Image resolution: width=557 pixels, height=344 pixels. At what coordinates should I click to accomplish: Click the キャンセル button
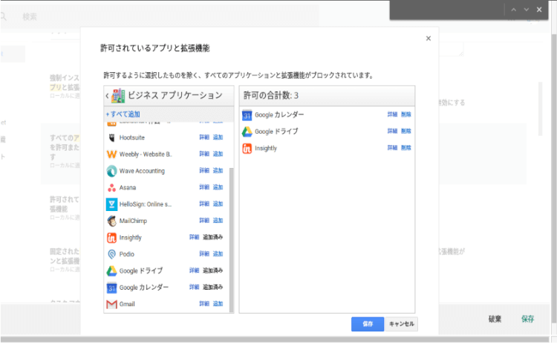pyautogui.click(x=401, y=324)
